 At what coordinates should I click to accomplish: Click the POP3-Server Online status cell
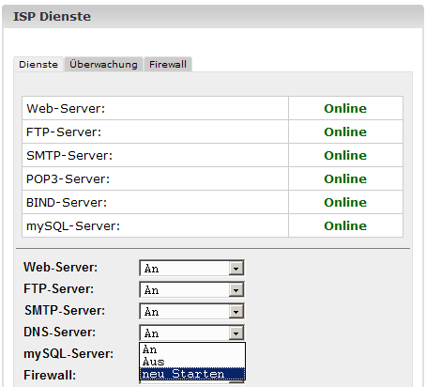pos(345,178)
